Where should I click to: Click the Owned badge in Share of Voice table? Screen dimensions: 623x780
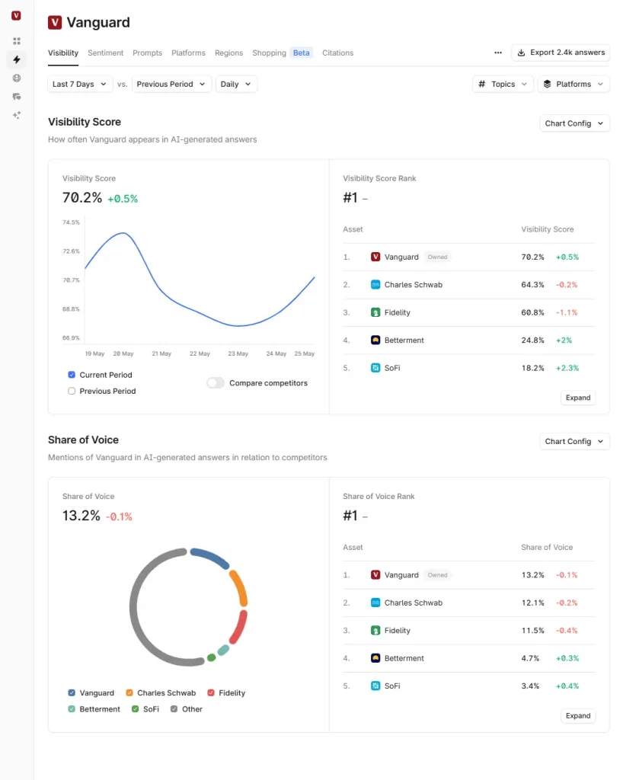click(x=437, y=575)
